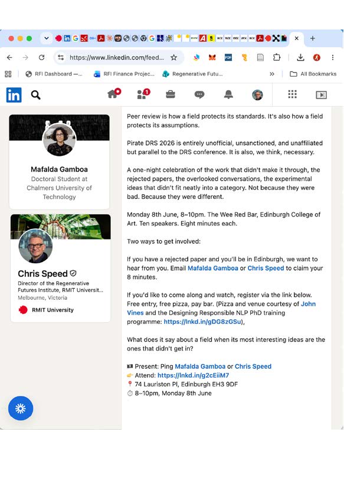Screen dimensions: 344x488
Task: Open the Jobs briefcase icon
Action: tap(171, 94)
